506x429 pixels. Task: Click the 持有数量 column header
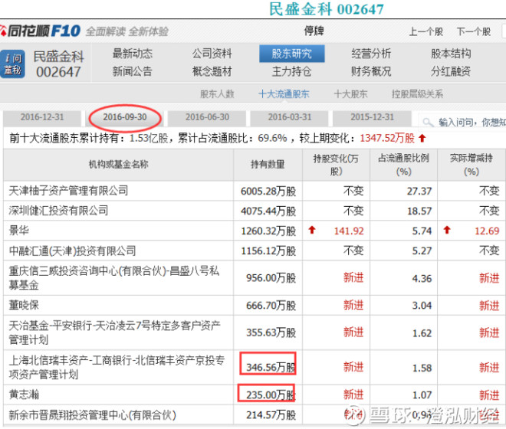pyautogui.click(x=268, y=165)
